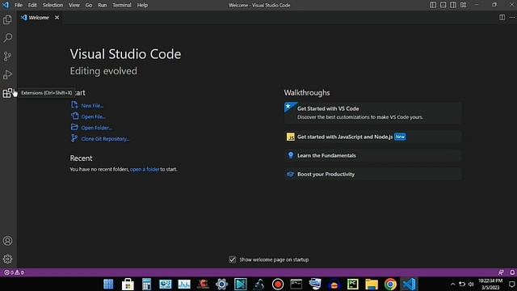Viewport: 517px width, 291px height.
Task: Toggle secondary side bar layout icon
Action: [x=453, y=5]
